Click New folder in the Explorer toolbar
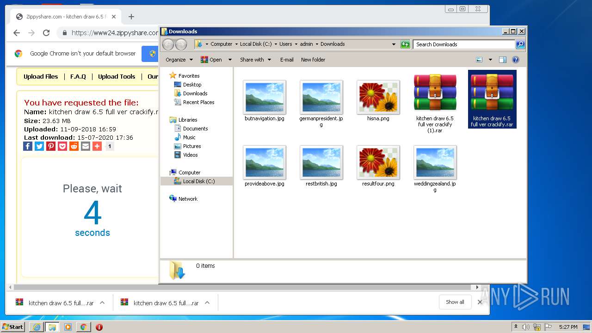The width and height of the screenshot is (592, 333). (x=313, y=60)
